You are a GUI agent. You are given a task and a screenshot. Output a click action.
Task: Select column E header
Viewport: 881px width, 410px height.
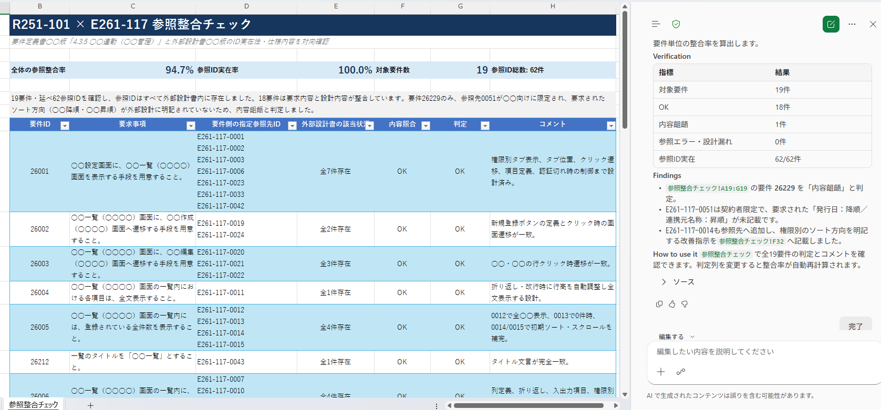336,6
